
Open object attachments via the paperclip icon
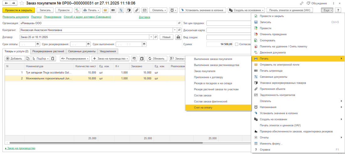[x=136, y=10]
